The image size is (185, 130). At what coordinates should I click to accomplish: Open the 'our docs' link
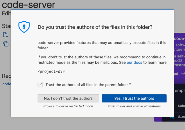click(x=134, y=62)
